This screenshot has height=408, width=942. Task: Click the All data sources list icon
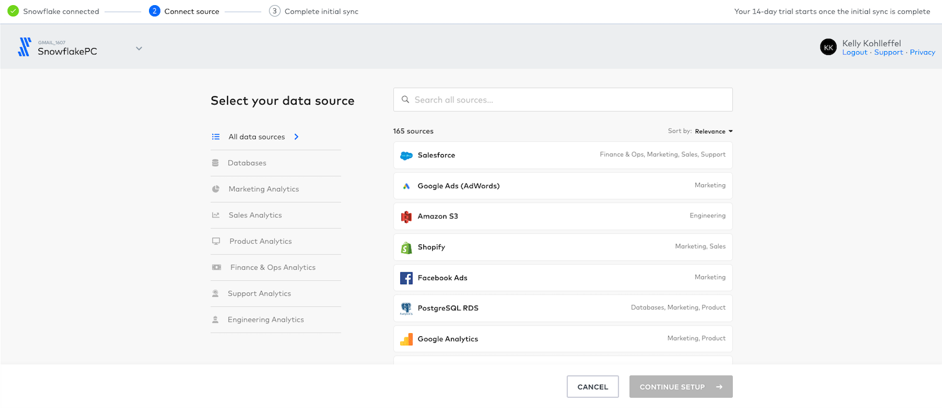click(216, 137)
